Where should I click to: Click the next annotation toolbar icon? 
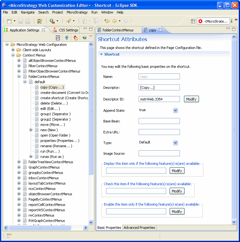84,21
